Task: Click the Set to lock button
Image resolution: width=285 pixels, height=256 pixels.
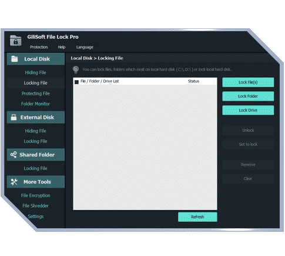Action: pyautogui.click(x=248, y=144)
